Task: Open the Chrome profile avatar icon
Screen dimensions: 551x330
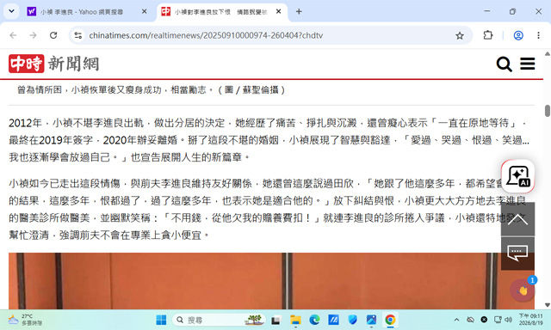Action: point(518,35)
